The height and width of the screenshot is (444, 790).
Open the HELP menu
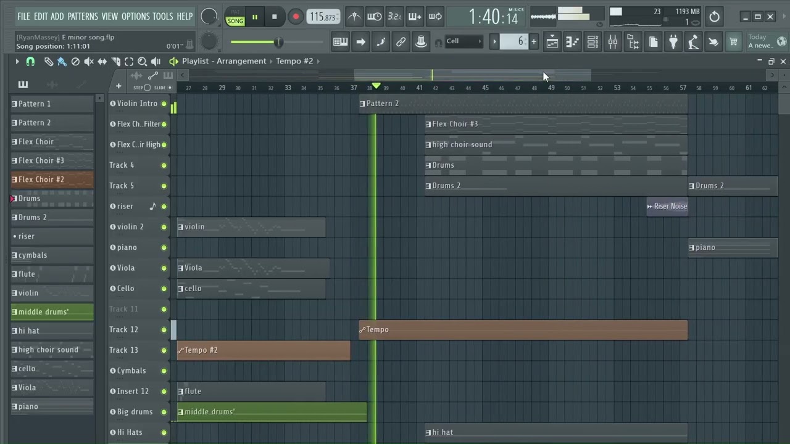tap(185, 16)
